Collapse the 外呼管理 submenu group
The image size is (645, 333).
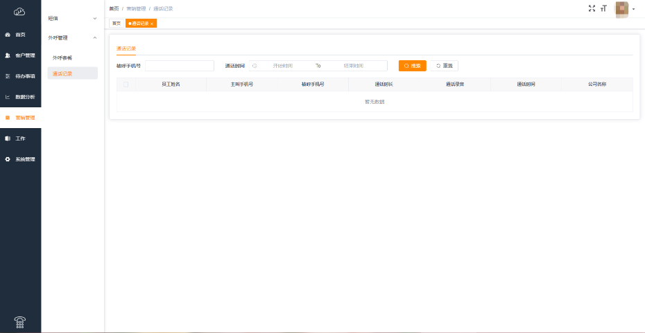click(73, 37)
